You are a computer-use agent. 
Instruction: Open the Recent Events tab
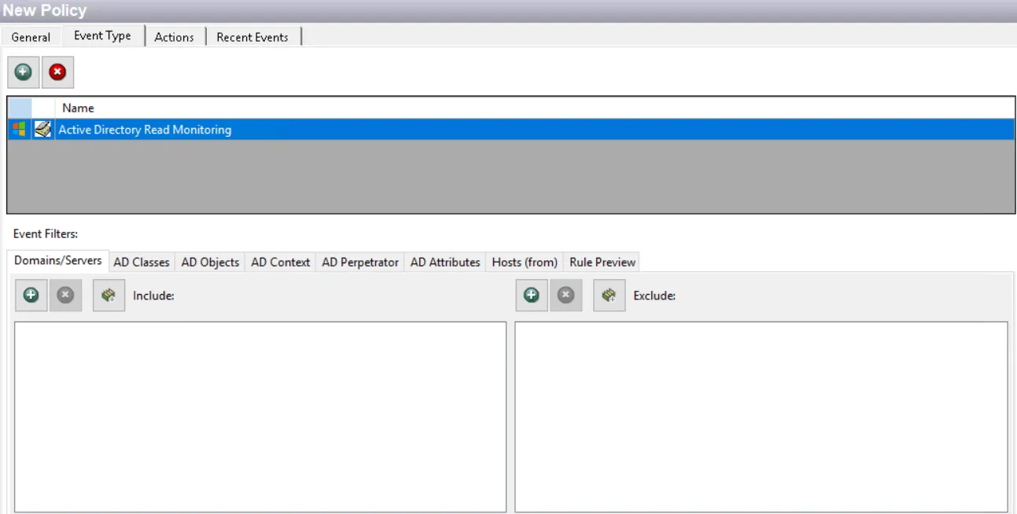(252, 37)
